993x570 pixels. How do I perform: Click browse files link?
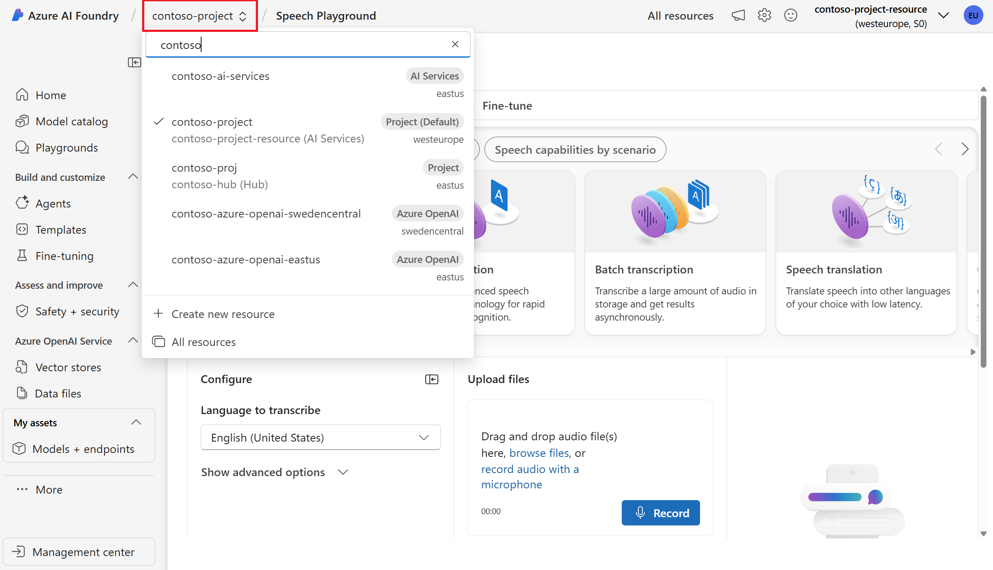pyautogui.click(x=539, y=453)
